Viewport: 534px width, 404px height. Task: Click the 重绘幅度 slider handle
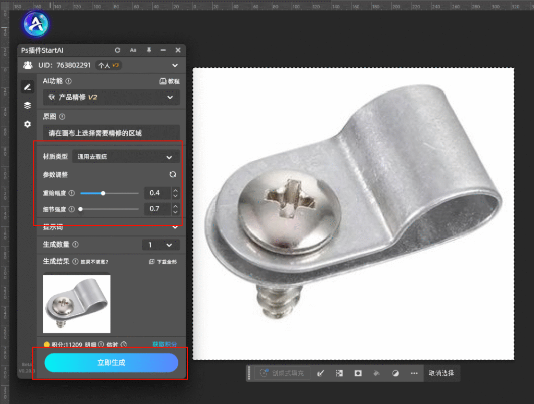[103, 193]
